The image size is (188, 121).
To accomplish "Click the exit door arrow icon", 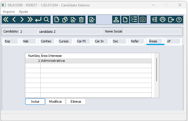I will point(171,19).
